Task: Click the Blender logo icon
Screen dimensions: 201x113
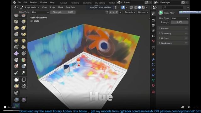Action: tap(14, 3)
